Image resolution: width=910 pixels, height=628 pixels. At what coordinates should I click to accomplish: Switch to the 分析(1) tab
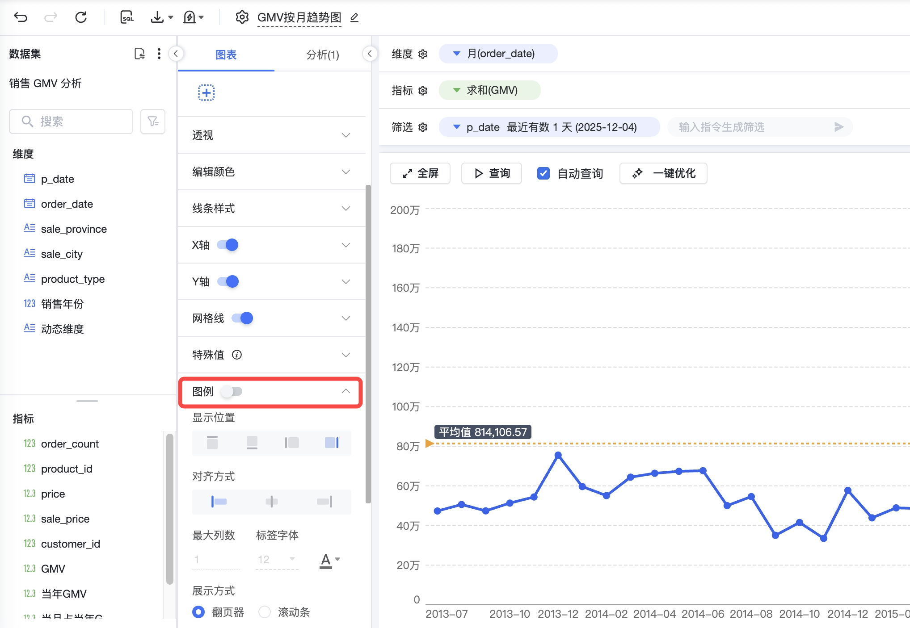coord(322,54)
